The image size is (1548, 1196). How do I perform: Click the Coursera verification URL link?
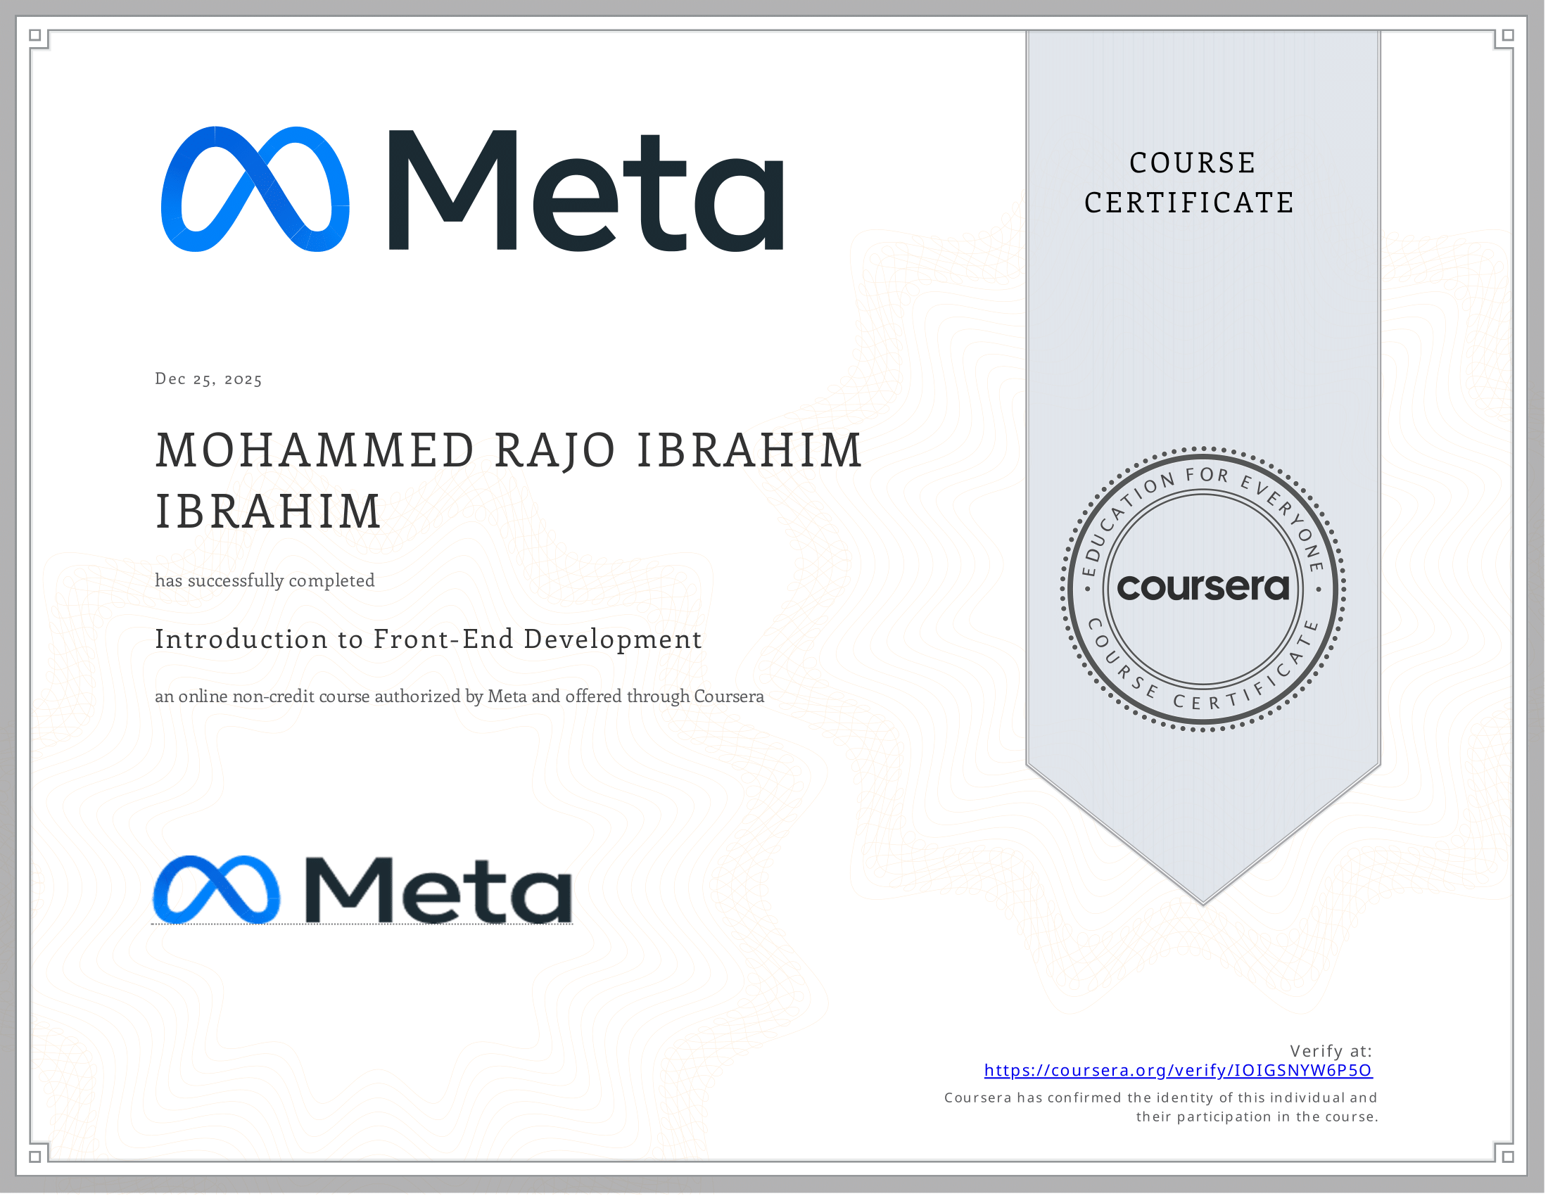coord(1178,1070)
